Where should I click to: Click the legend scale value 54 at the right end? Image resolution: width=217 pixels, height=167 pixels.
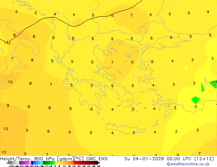99,166
